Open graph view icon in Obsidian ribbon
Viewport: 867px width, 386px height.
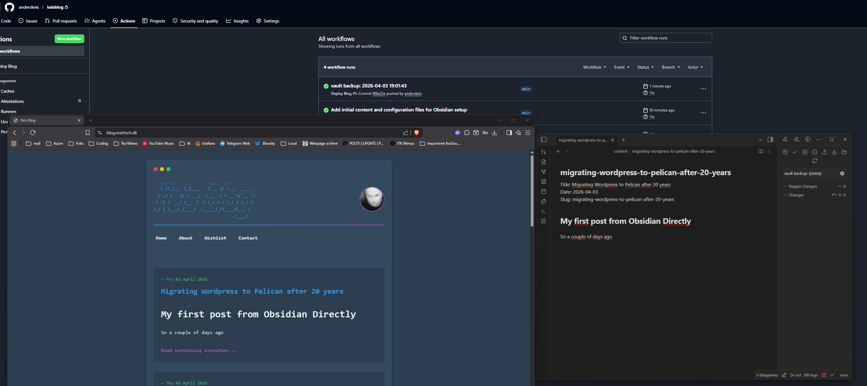coord(544,172)
